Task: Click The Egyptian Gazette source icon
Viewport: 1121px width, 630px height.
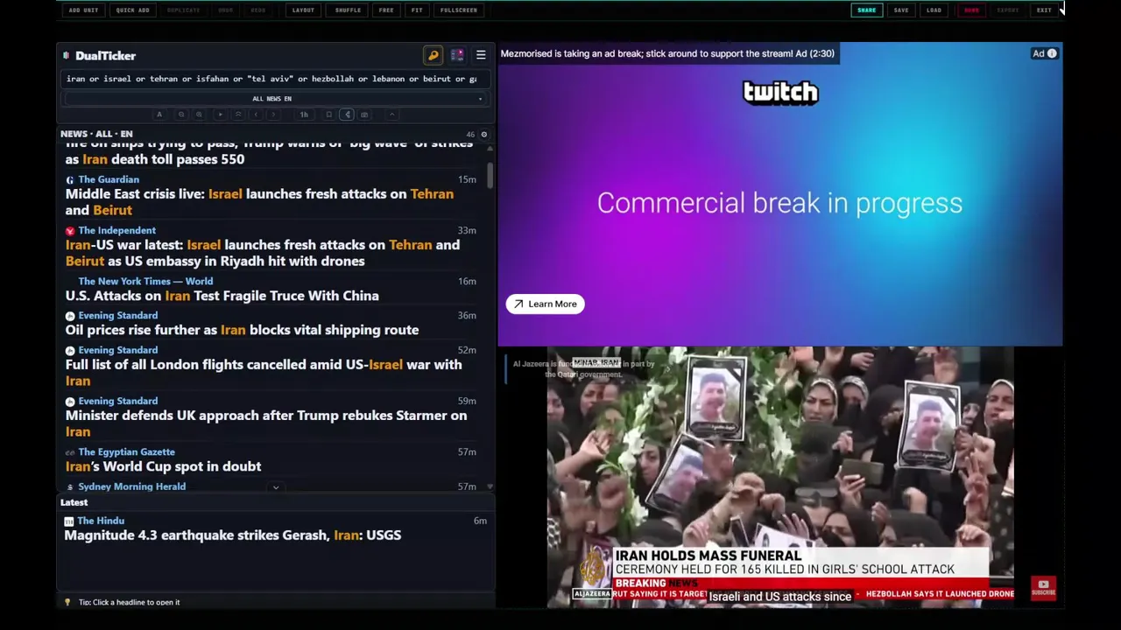Action: [x=70, y=452]
